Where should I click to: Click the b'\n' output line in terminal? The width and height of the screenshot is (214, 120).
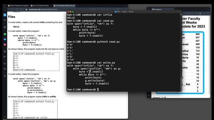[71, 60]
